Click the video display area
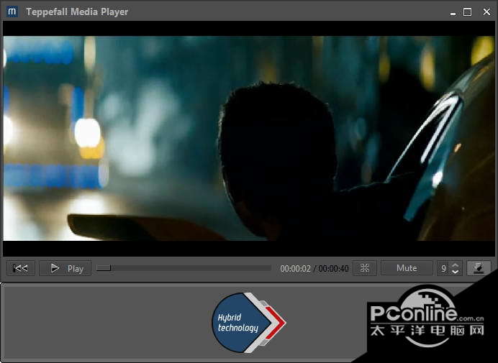The width and height of the screenshot is (498, 363). coord(248,138)
